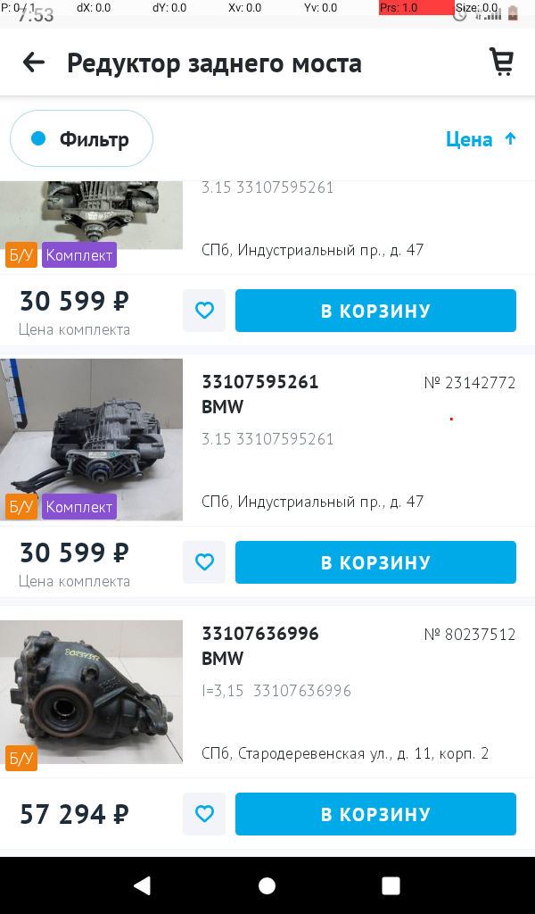
Task: Open the Фильтр filter options
Action: click(81, 138)
